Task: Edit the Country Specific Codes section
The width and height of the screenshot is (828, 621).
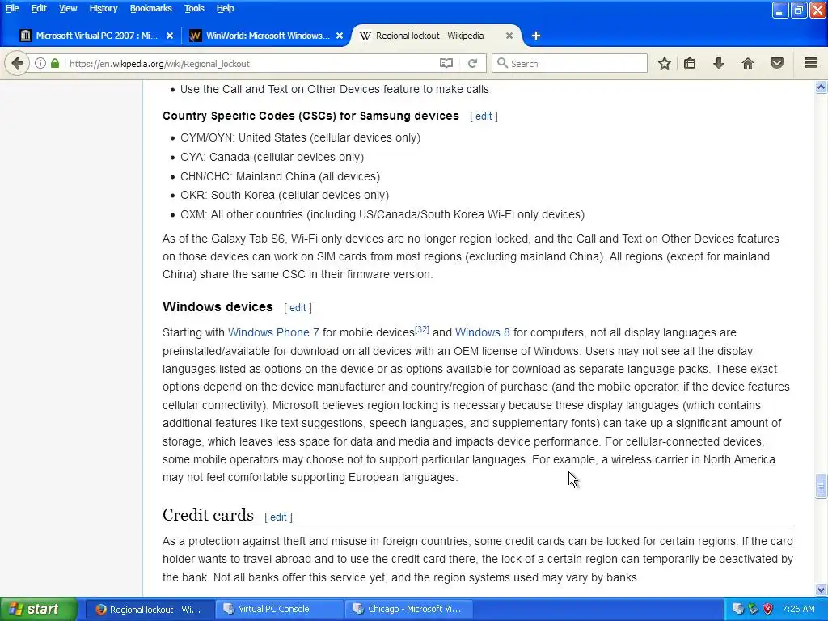Action: click(484, 116)
